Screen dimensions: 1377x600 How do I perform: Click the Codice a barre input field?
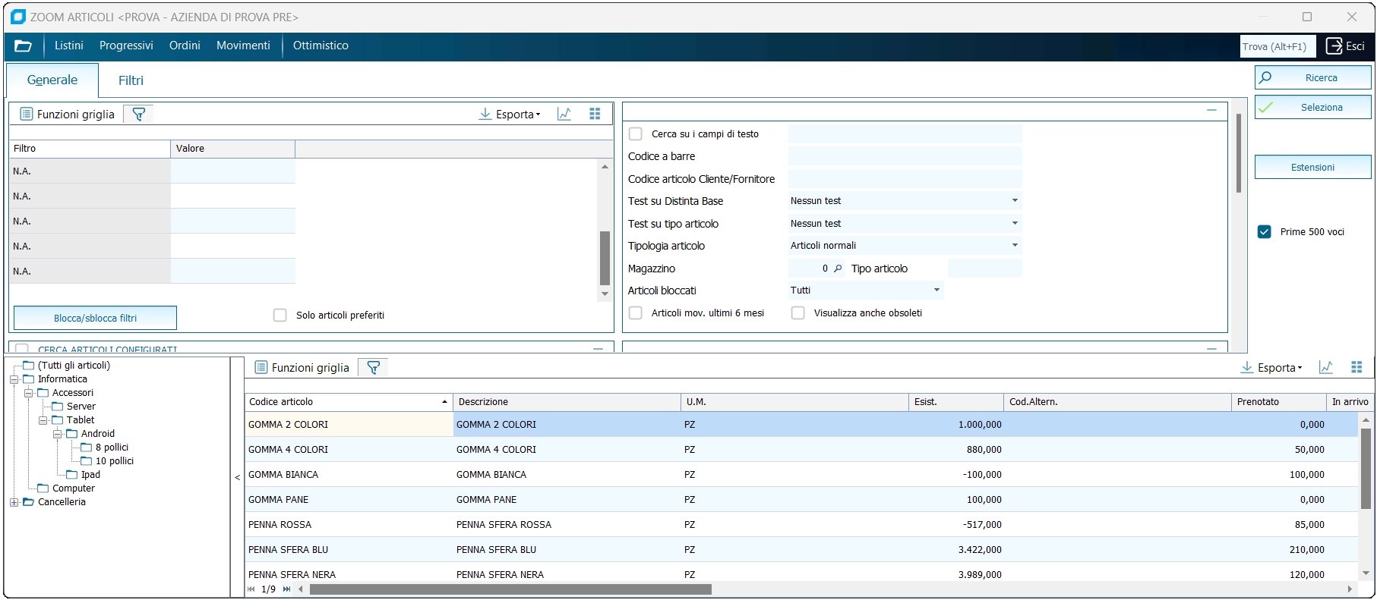(x=905, y=157)
